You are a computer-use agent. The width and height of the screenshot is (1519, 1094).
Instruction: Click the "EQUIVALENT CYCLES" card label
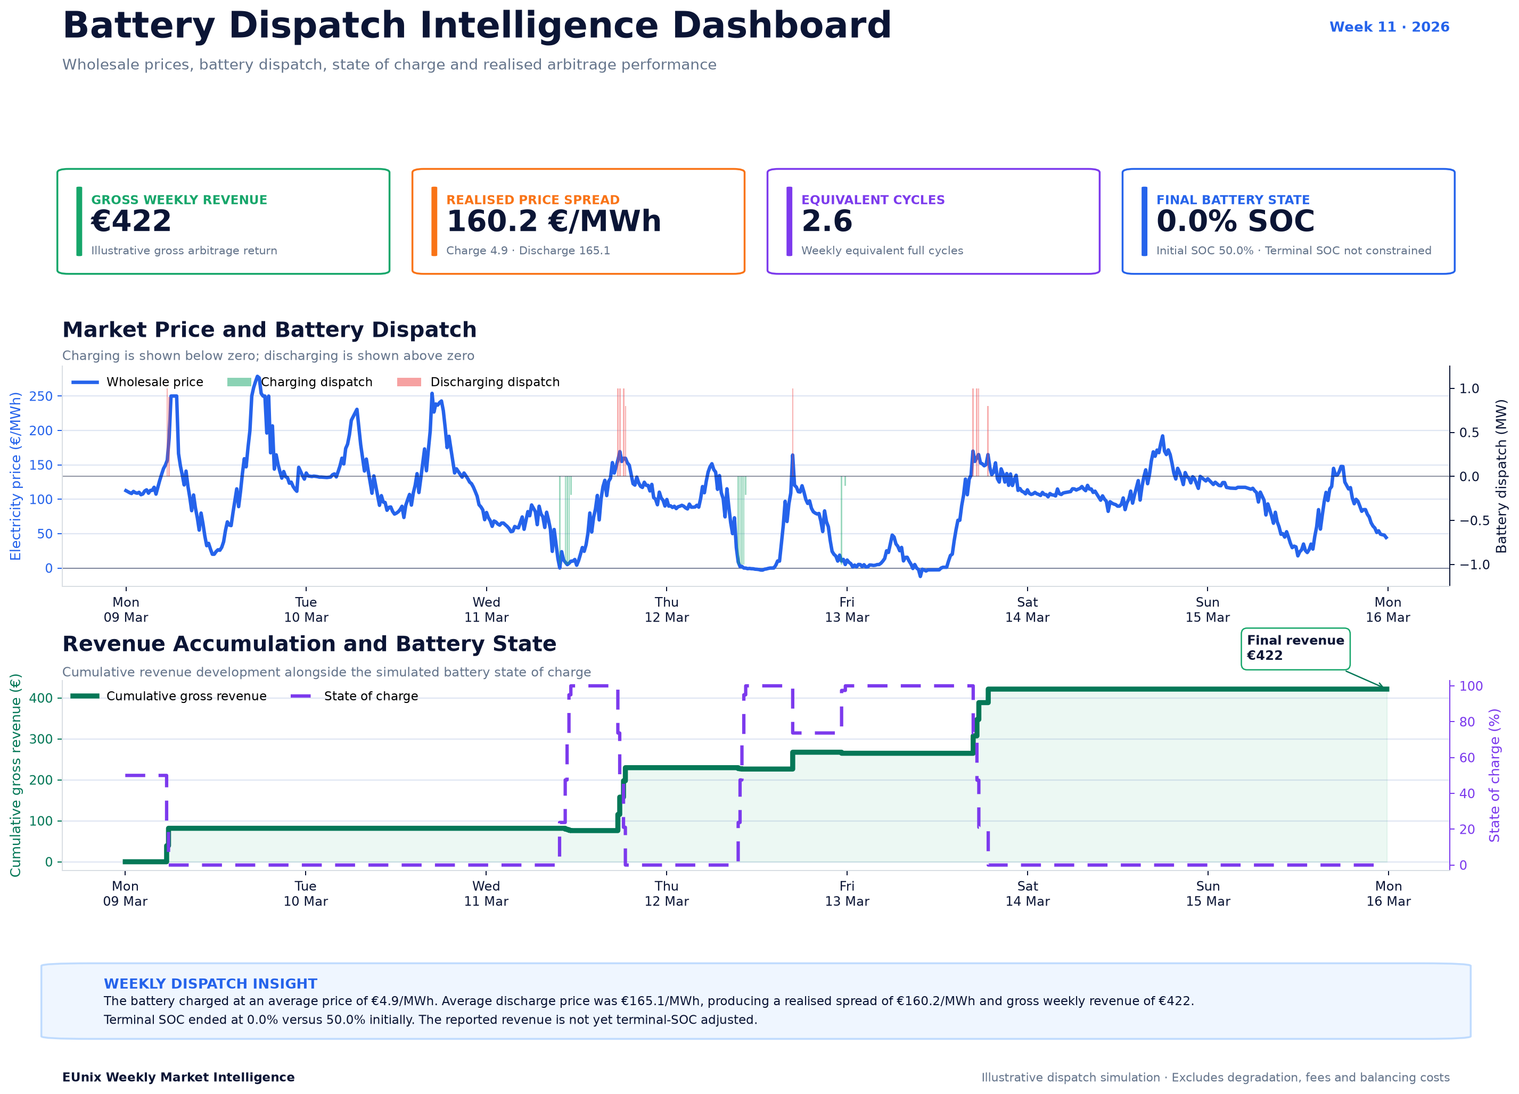point(873,200)
